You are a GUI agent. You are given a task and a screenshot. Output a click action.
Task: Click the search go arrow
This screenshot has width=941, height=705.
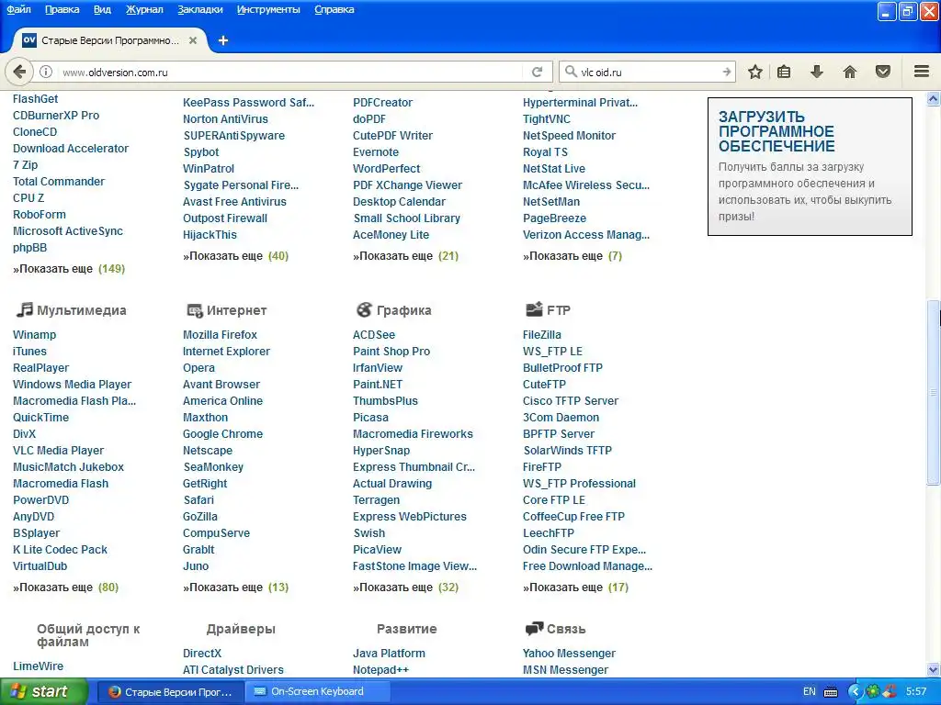(x=727, y=72)
